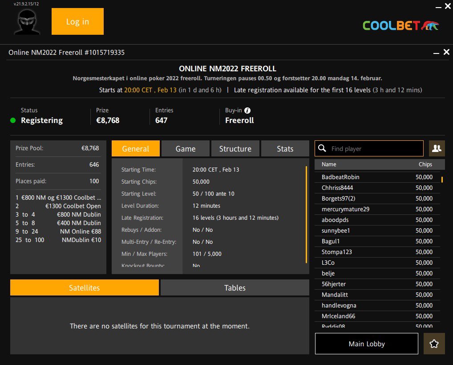Select player mercurymature29

377,209
